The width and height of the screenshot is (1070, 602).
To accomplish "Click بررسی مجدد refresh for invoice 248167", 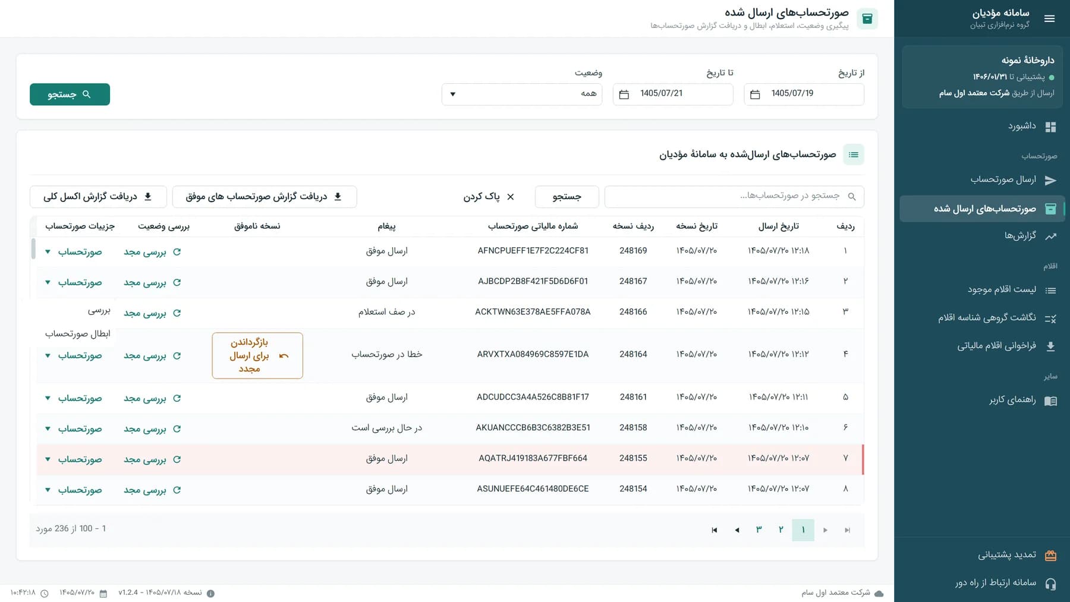I will 152,282.
